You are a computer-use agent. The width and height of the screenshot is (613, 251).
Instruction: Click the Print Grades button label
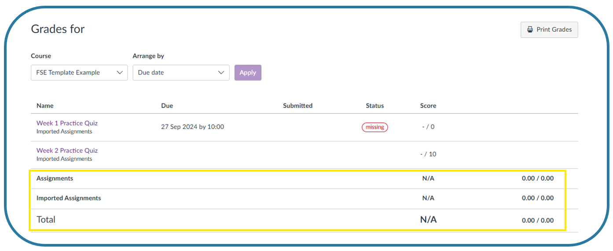click(554, 30)
